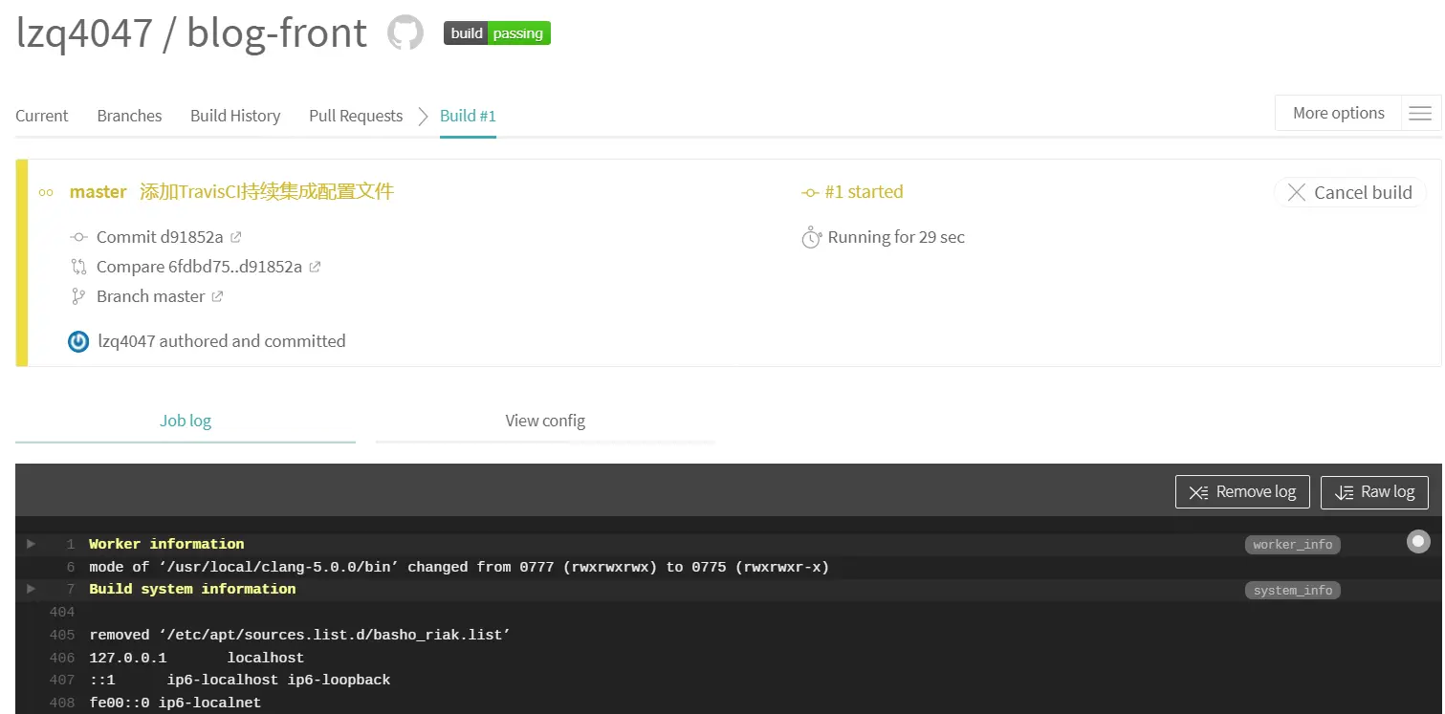Open the GitHub repository icon
Screen dimensions: 1445x714
405,33
